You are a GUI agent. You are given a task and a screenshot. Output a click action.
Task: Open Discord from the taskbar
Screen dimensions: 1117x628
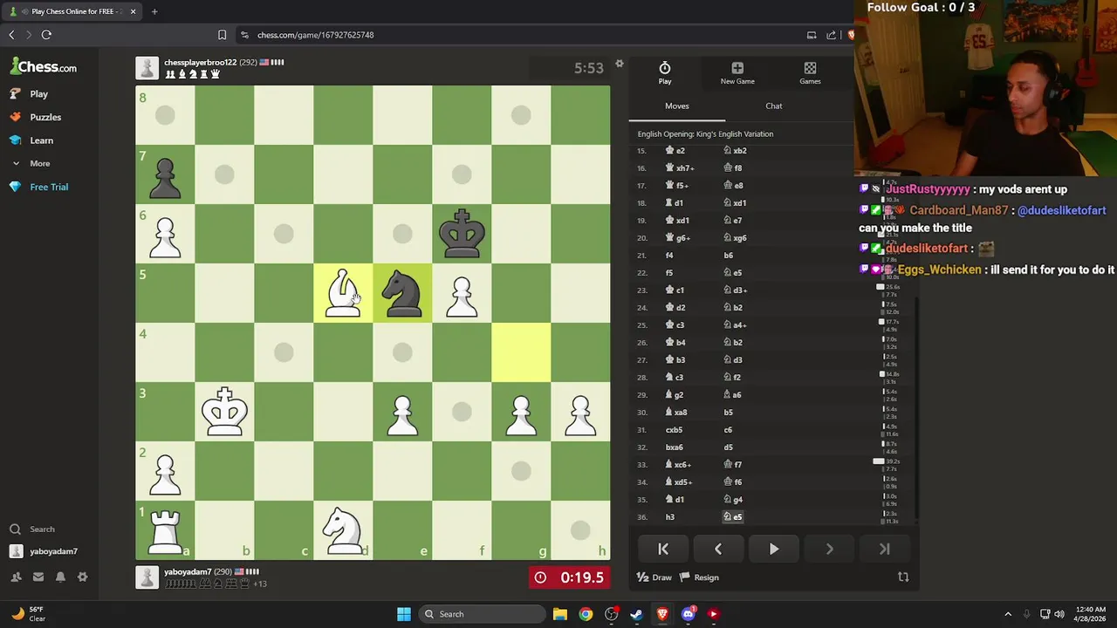click(x=688, y=614)
